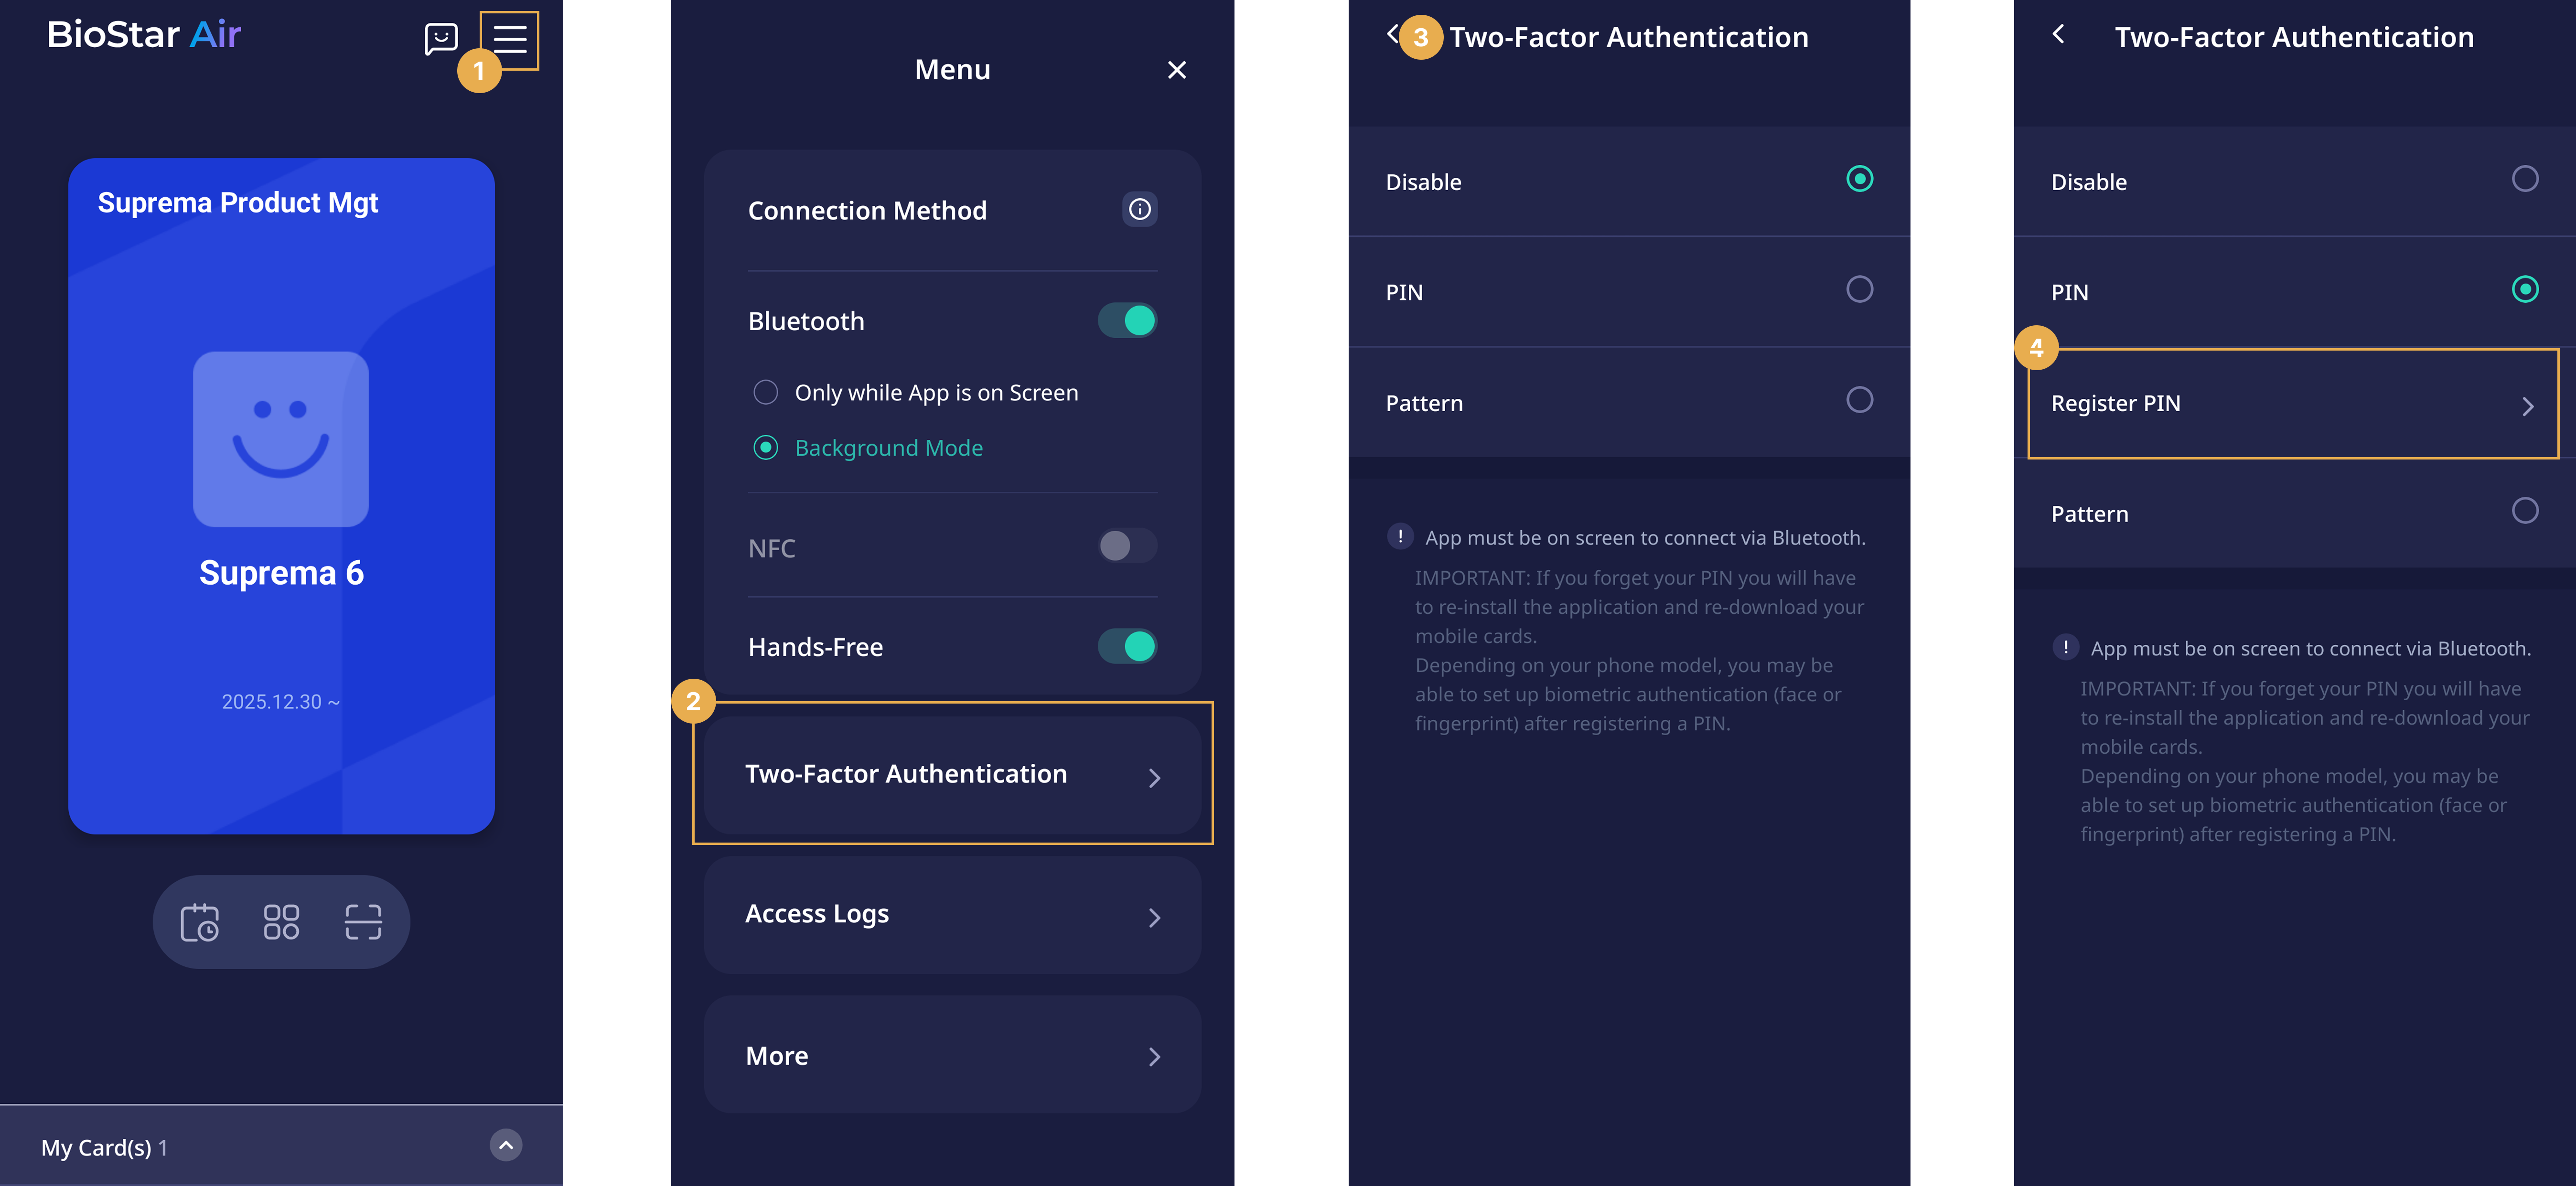Go back from the right-most Two-Factor Authentication screen
Screen dimensions: 2576x1186
coord(2058,35)
